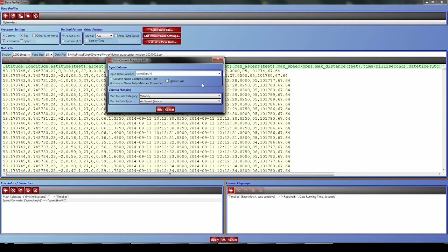Duplicate the current data profile
The width and height of the screenshot is (448, 252).
tap(13, 16)
